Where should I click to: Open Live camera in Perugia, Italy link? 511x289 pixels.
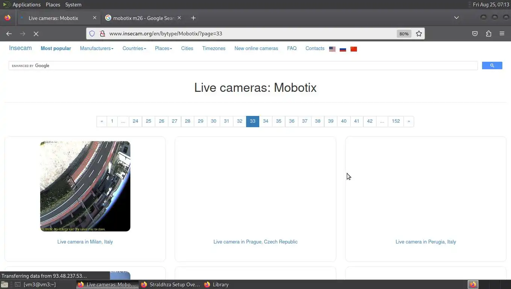click(x=426, y=242)
